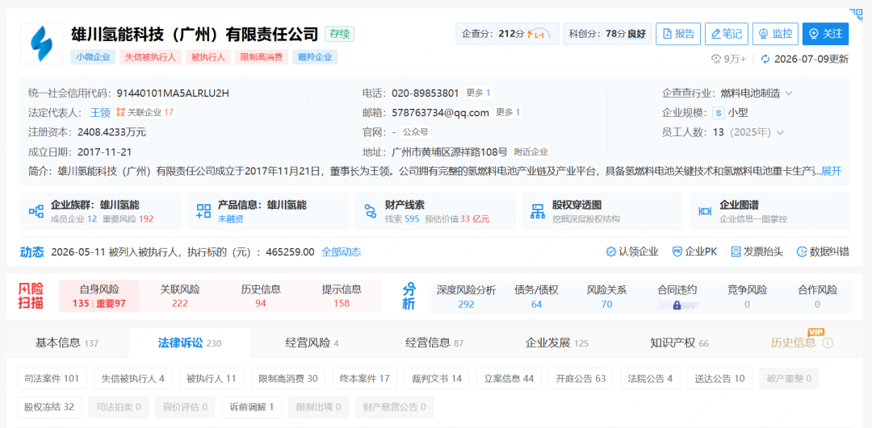872x428 pixels.
Task: Click the company logo thumbnail
Action: click(x=42, y=44)
